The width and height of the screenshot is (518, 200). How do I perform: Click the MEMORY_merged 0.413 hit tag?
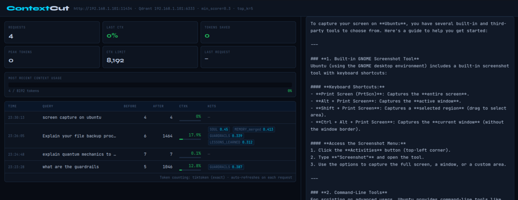pyautogui.click(x=254, y=129)
